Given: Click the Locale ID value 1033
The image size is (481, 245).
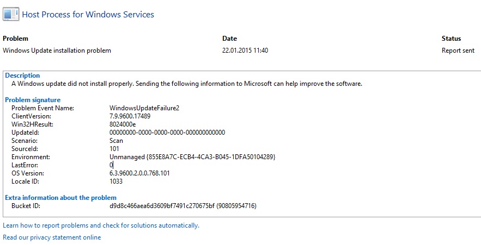Looking at the screenshot, I should pos(116,181).
